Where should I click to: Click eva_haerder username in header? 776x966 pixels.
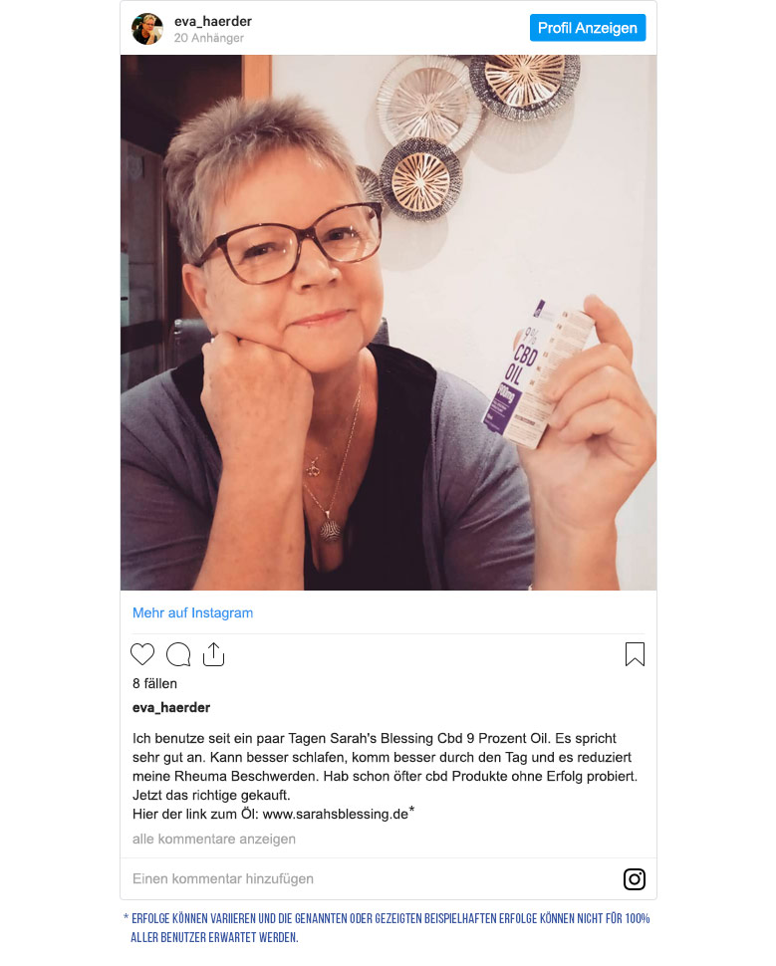212,21
